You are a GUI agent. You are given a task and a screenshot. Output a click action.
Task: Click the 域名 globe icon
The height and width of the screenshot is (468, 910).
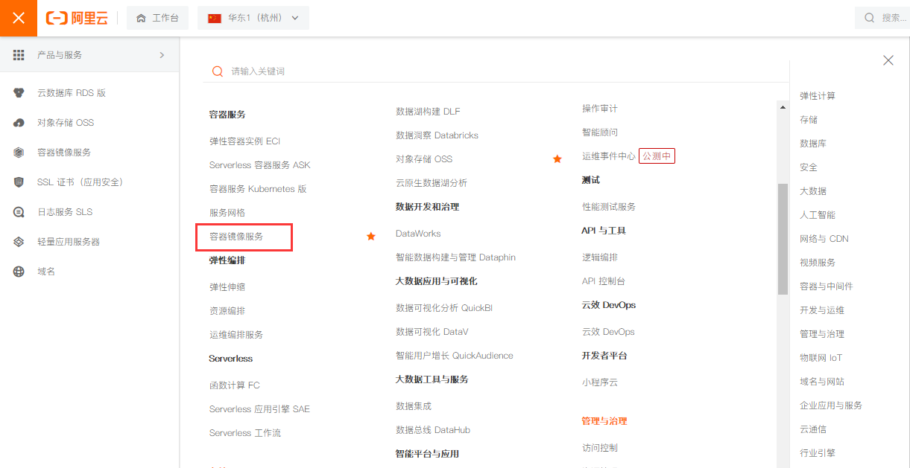19,272
